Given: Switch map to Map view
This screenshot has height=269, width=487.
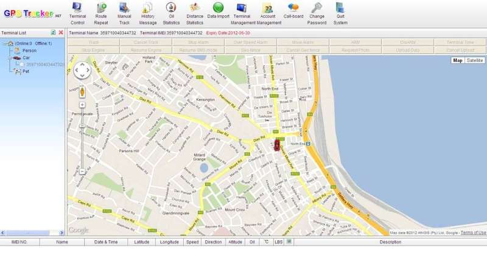Looking at the screenshot, I should [x=458, y=61].
